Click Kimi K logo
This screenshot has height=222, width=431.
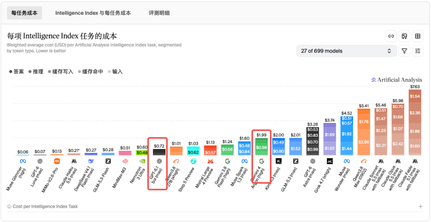click(279, 161)
